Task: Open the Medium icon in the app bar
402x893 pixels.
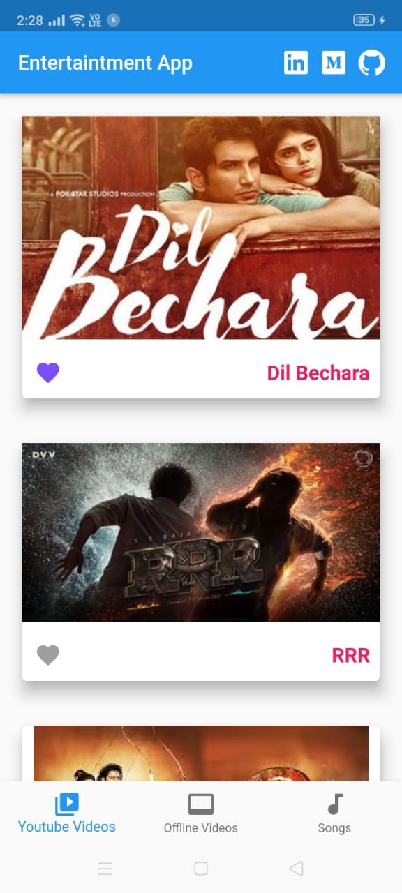Action: pyautogui.click(x=334, y=63)
